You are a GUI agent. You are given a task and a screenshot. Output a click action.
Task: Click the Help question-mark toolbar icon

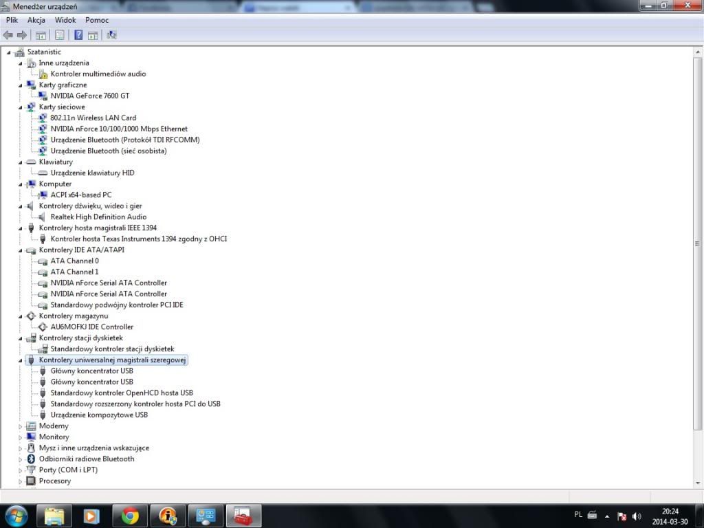pos(78,35)
